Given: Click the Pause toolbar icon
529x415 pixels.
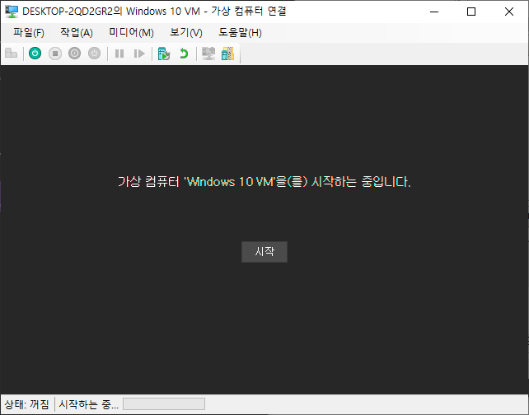Looking at the screenshot, I should pos(119,54).
